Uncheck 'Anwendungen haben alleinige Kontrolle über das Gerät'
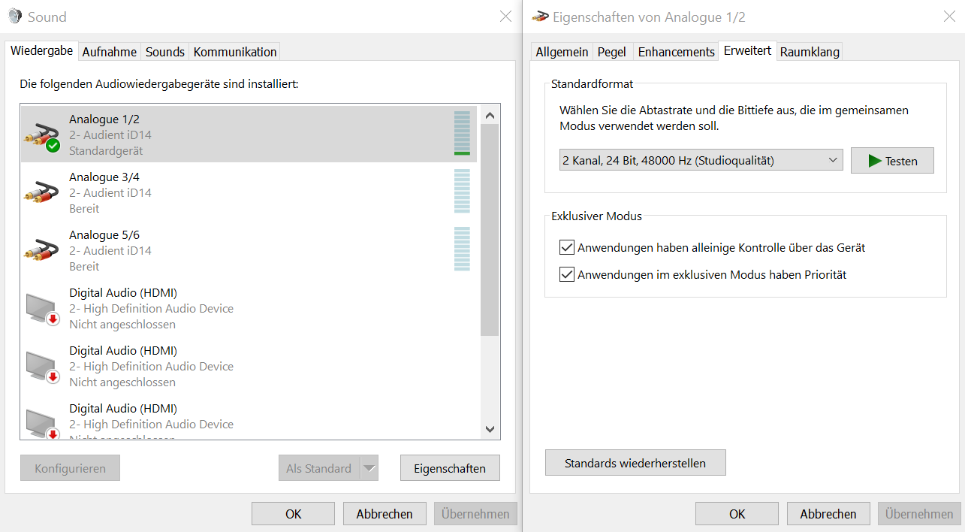Image resolution: width=965 pixels, height=532 pixels. [x=567, y=247]
